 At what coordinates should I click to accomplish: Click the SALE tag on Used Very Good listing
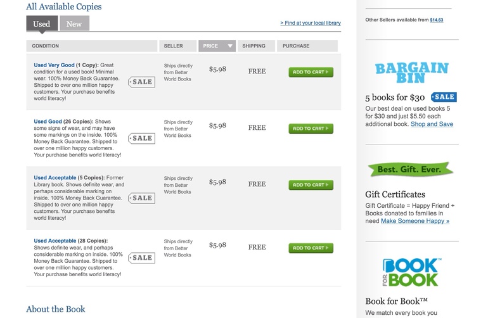[x=141, y=82]
